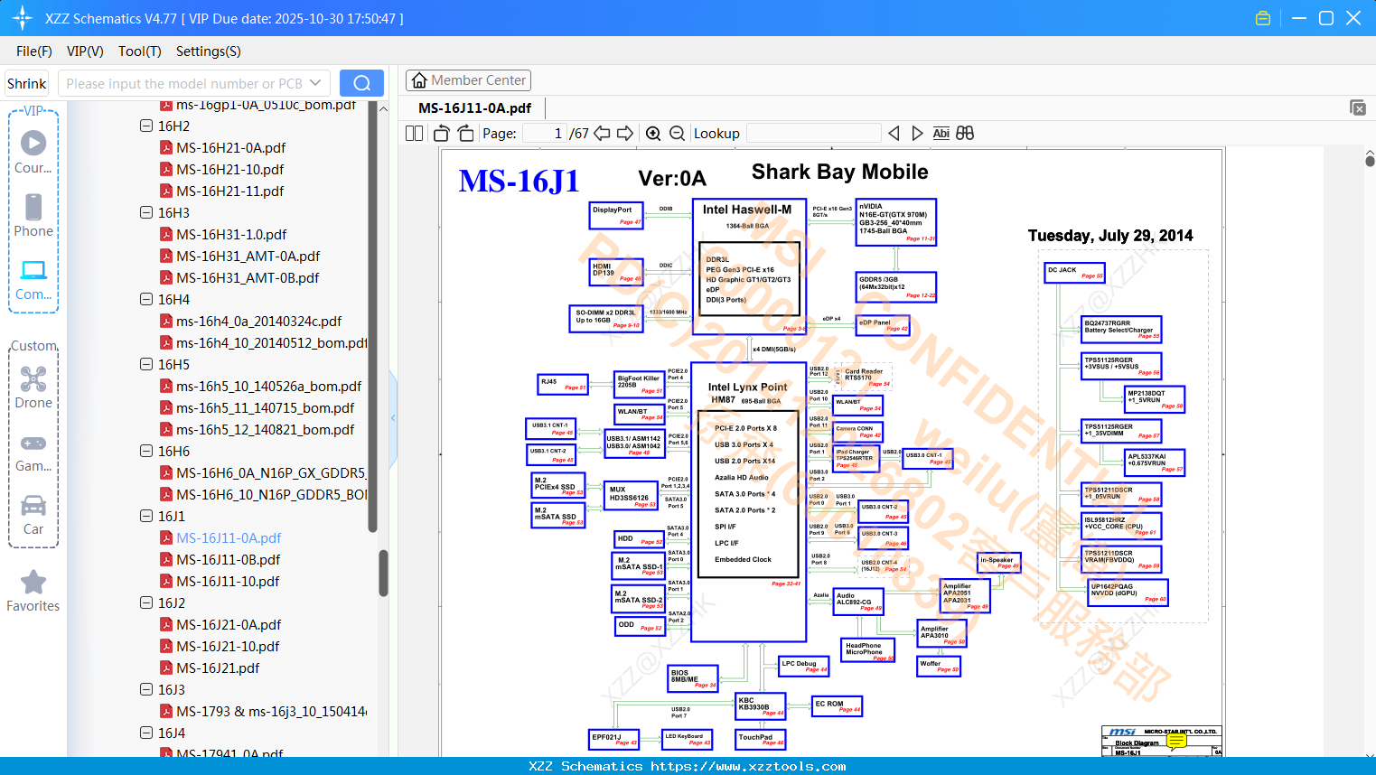Find next lookup match triangle

pyautogui.click(x=917, y=134)
